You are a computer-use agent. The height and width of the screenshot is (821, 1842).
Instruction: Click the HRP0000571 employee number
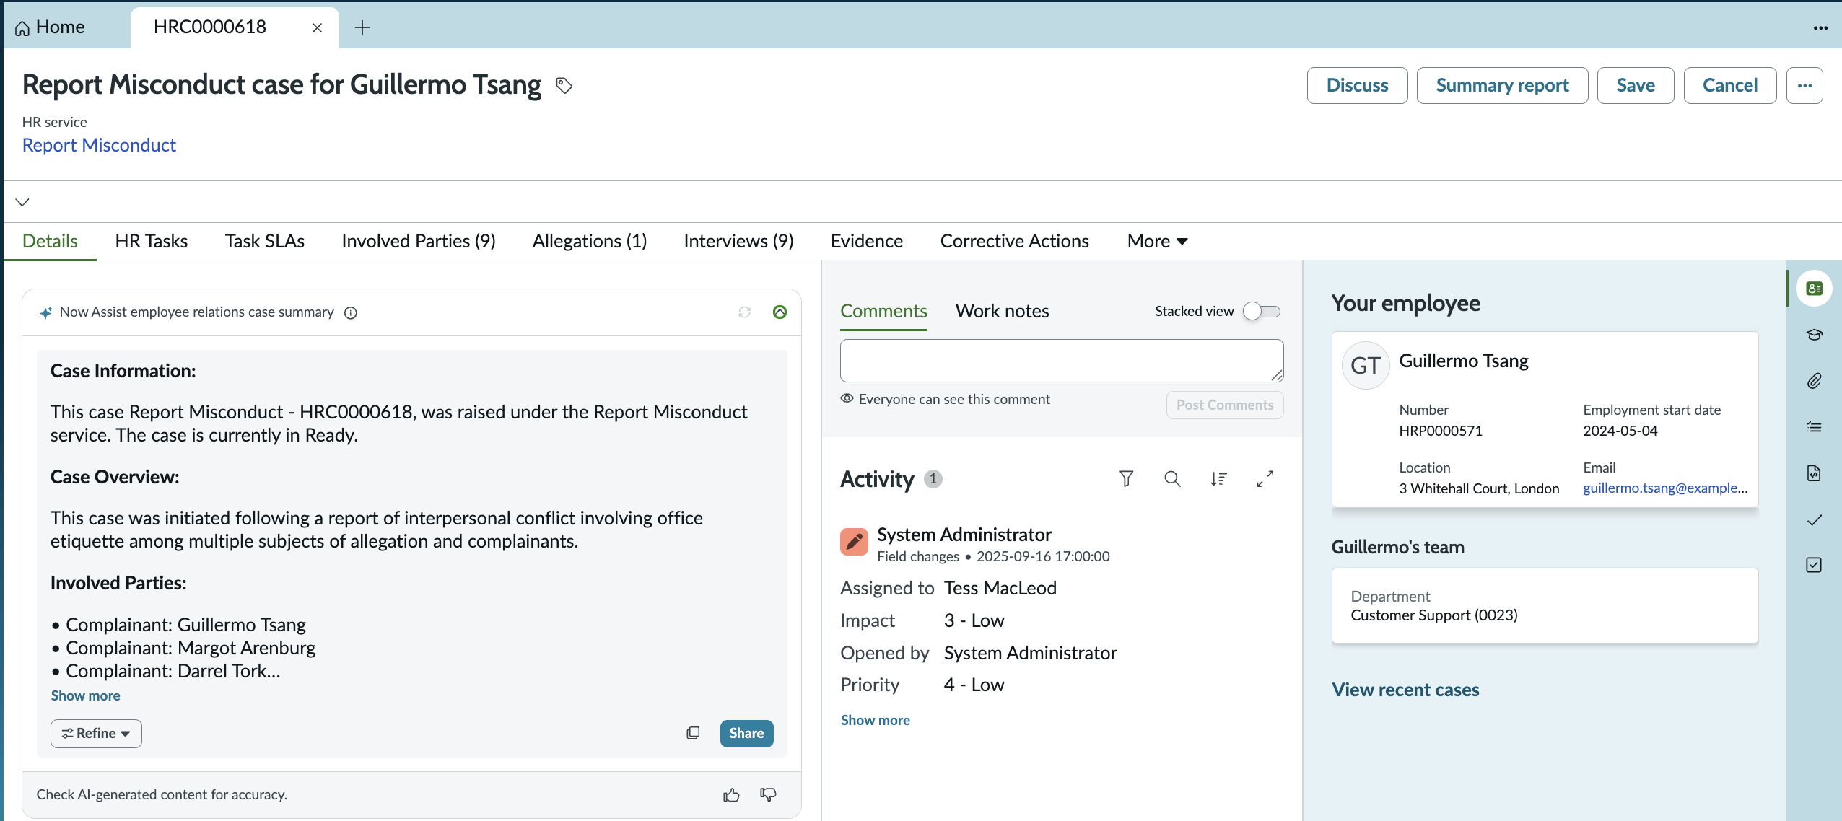1440,431
